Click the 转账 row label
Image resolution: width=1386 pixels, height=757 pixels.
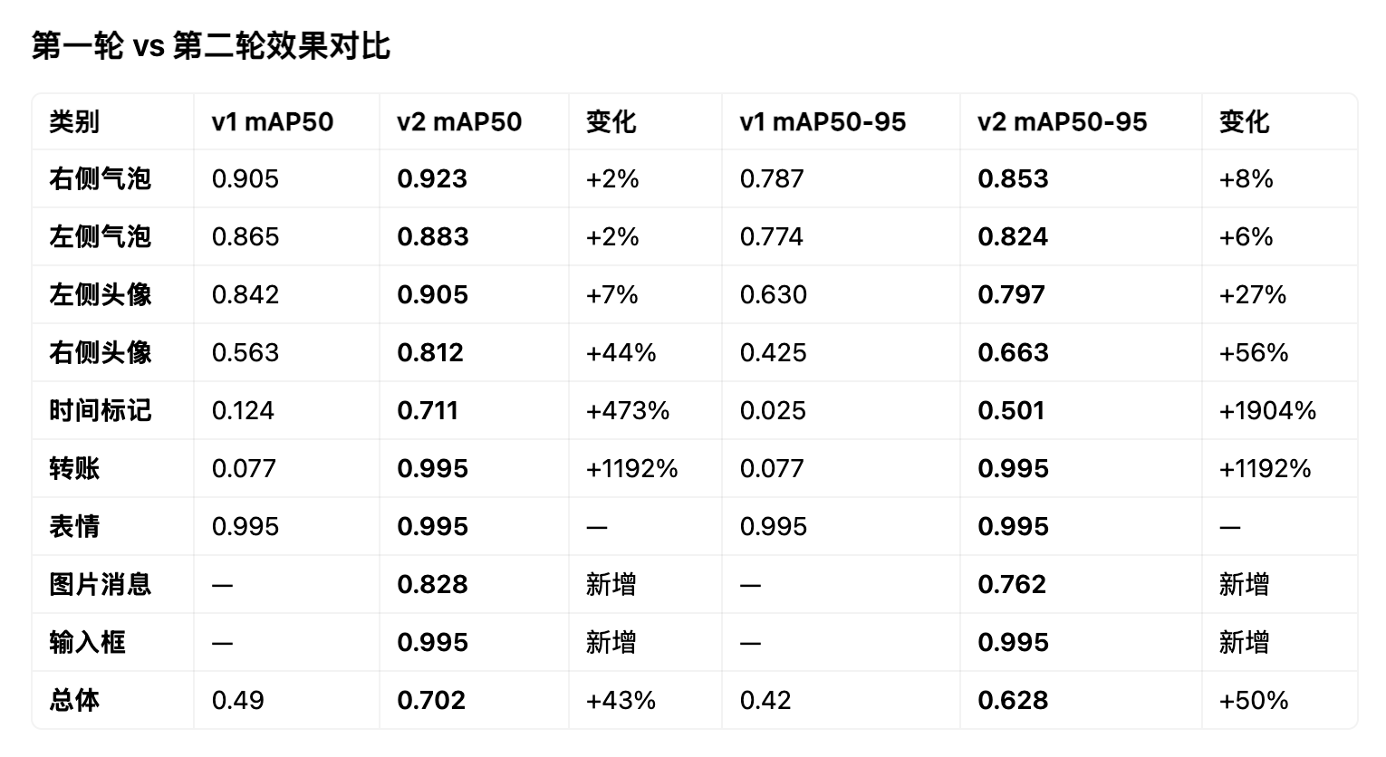(74, 468)
